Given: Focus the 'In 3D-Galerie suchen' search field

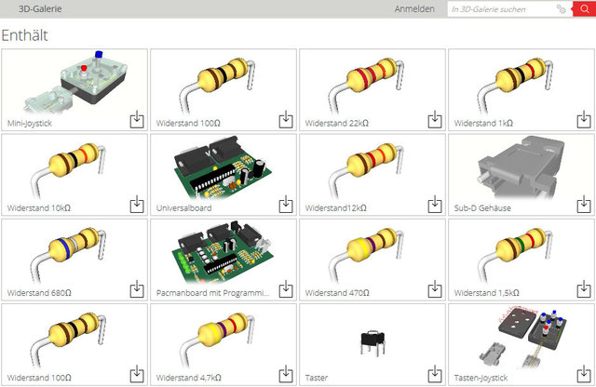Looking at the screenshot, I should [x=502, y=9].
